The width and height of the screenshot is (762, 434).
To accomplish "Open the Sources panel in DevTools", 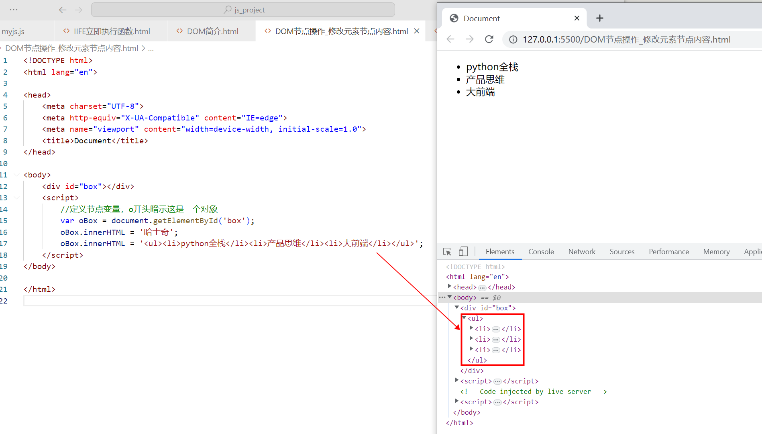I will 622,252.
